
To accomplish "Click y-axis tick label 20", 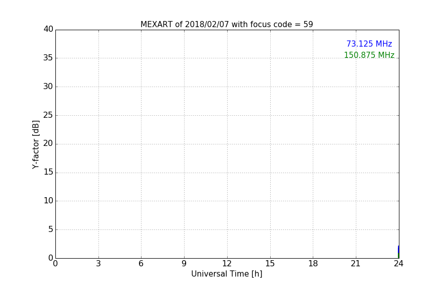I will coord(48,143).
